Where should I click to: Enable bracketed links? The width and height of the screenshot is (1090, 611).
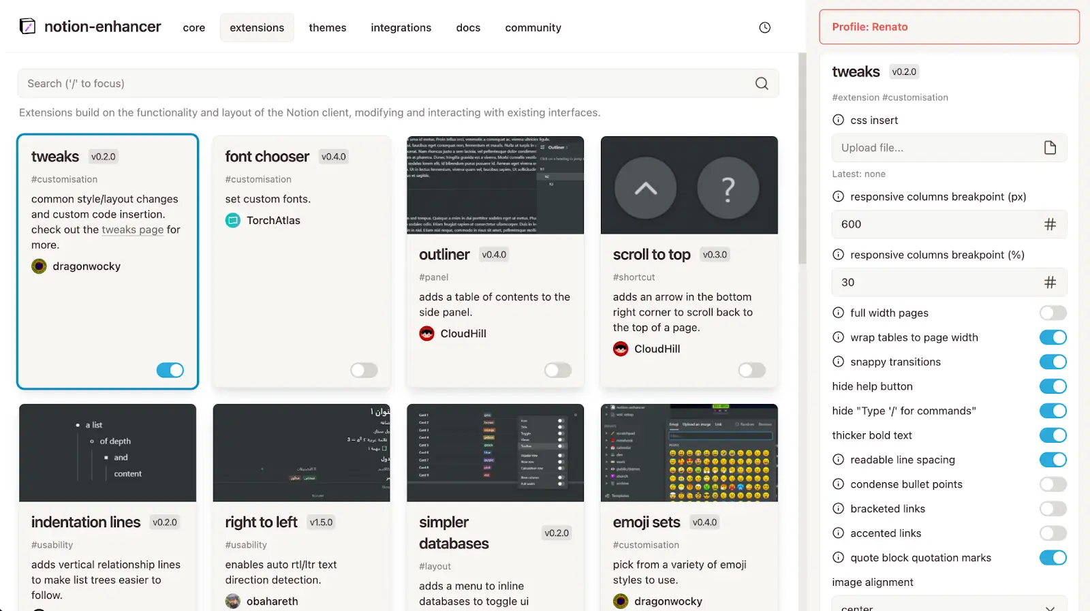(1053, 509)
